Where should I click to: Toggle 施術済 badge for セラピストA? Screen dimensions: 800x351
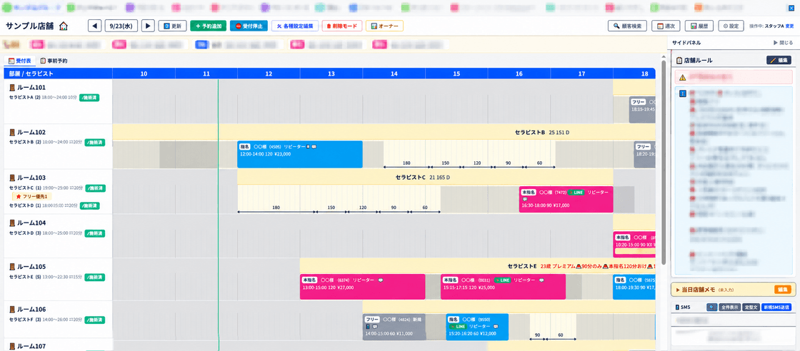tap(89, 97)
